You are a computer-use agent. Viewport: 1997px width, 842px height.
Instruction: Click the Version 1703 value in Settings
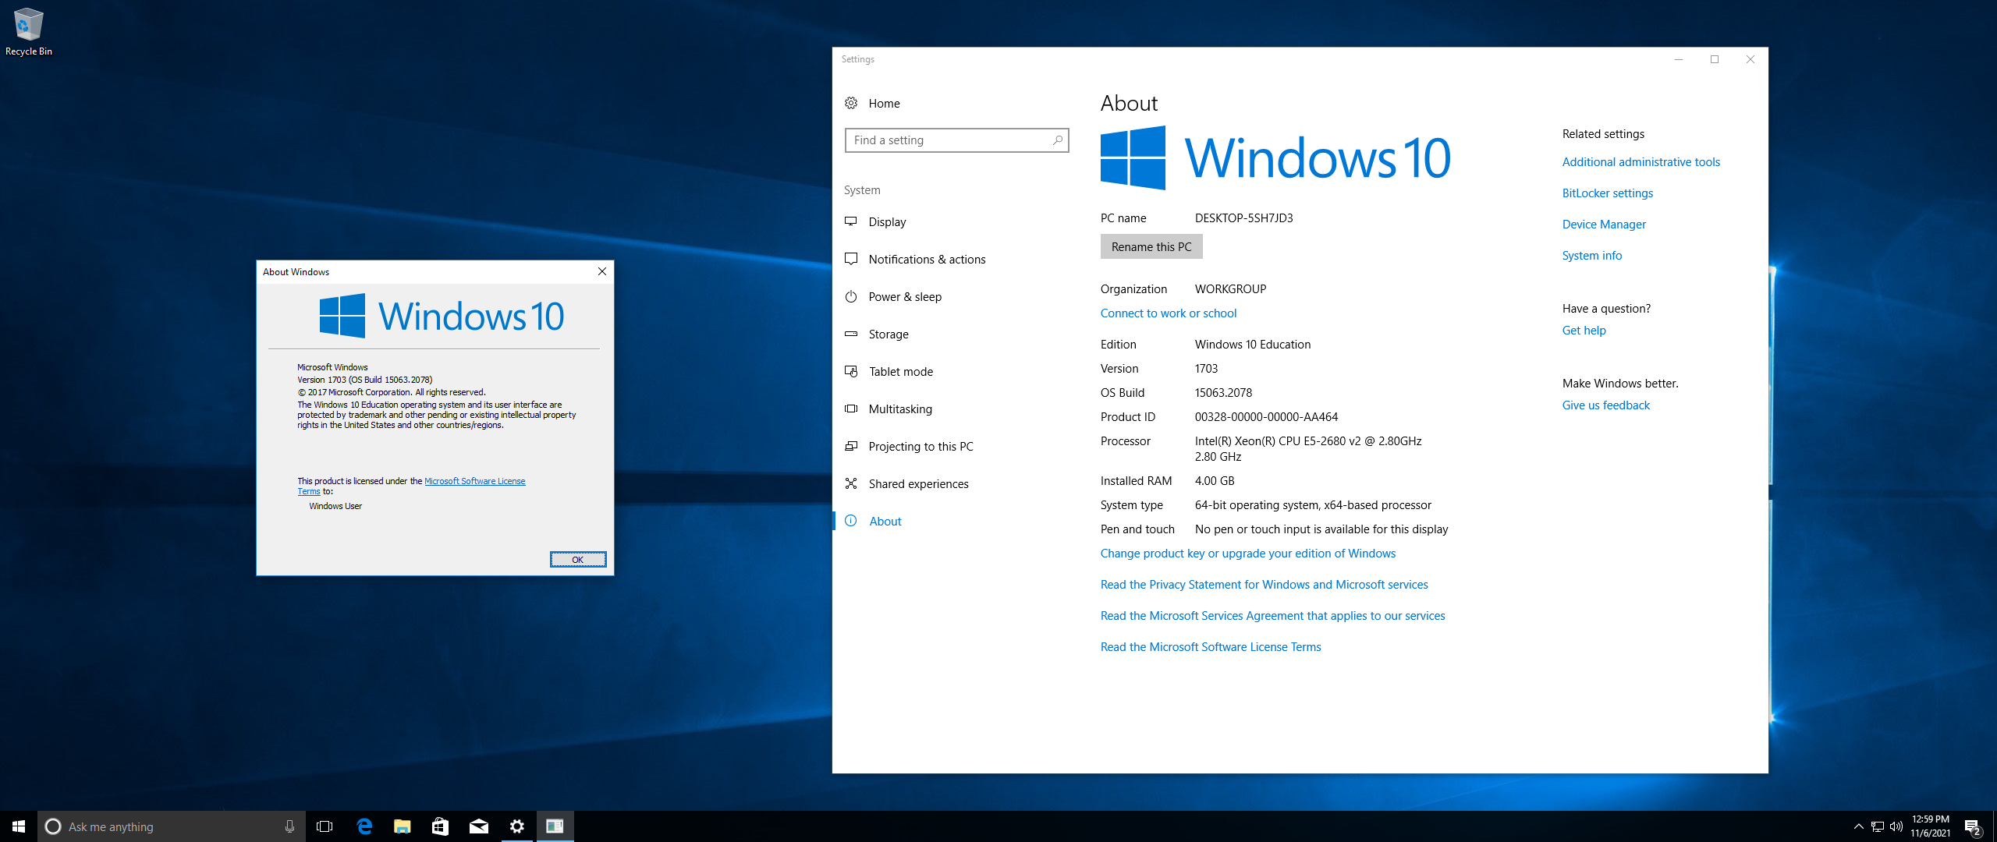click(1206, 368)
